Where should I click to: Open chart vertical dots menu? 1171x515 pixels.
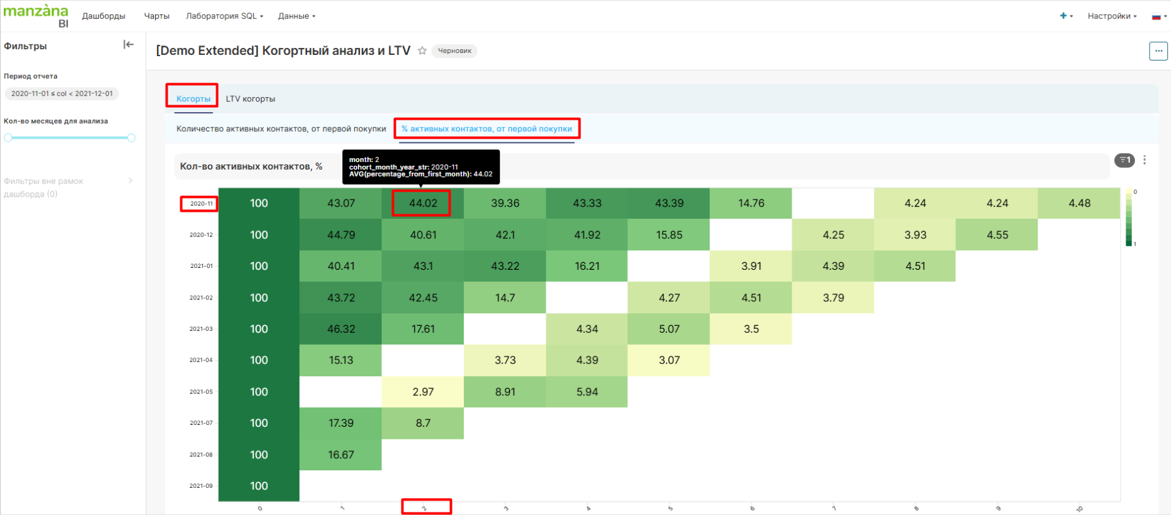(1145, 160)
